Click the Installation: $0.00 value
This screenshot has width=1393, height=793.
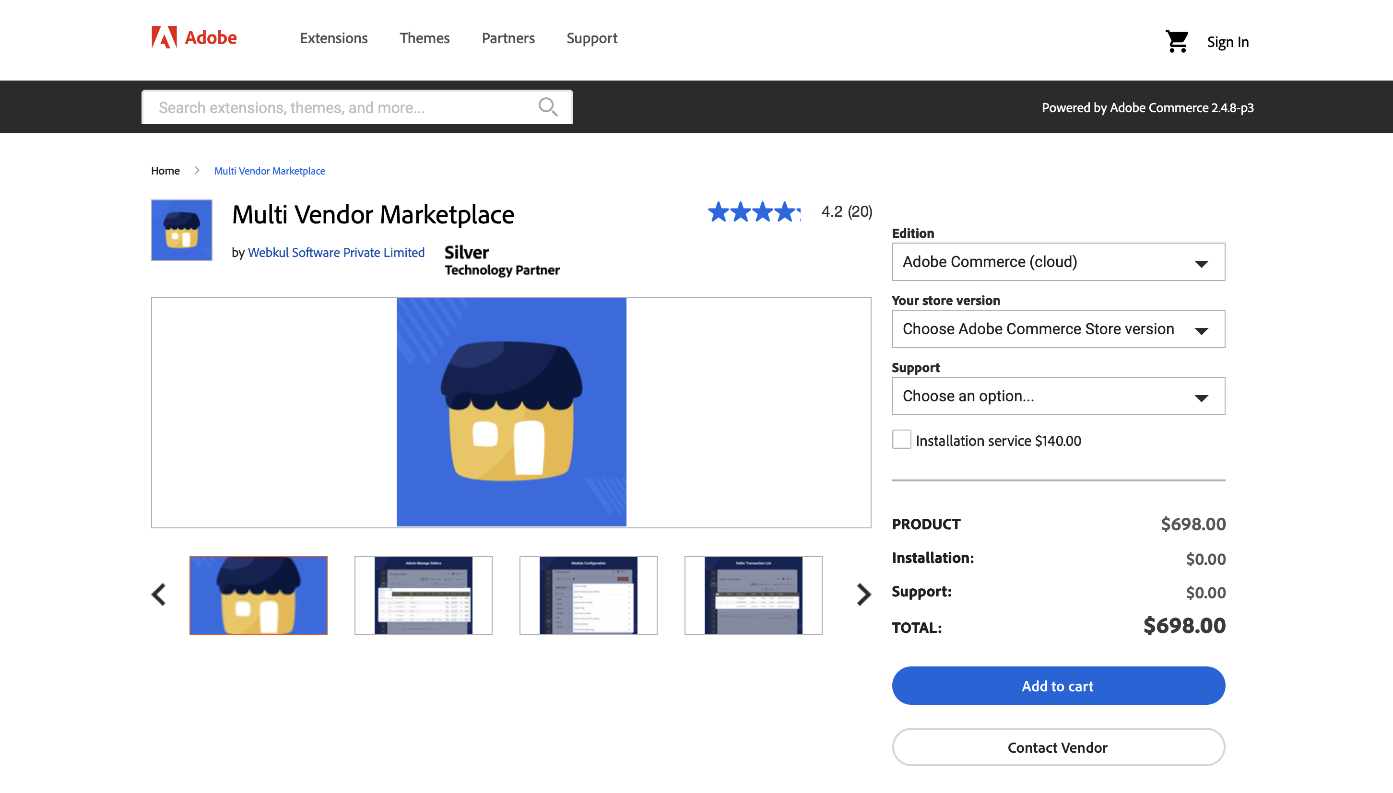tap(1205, 560)
